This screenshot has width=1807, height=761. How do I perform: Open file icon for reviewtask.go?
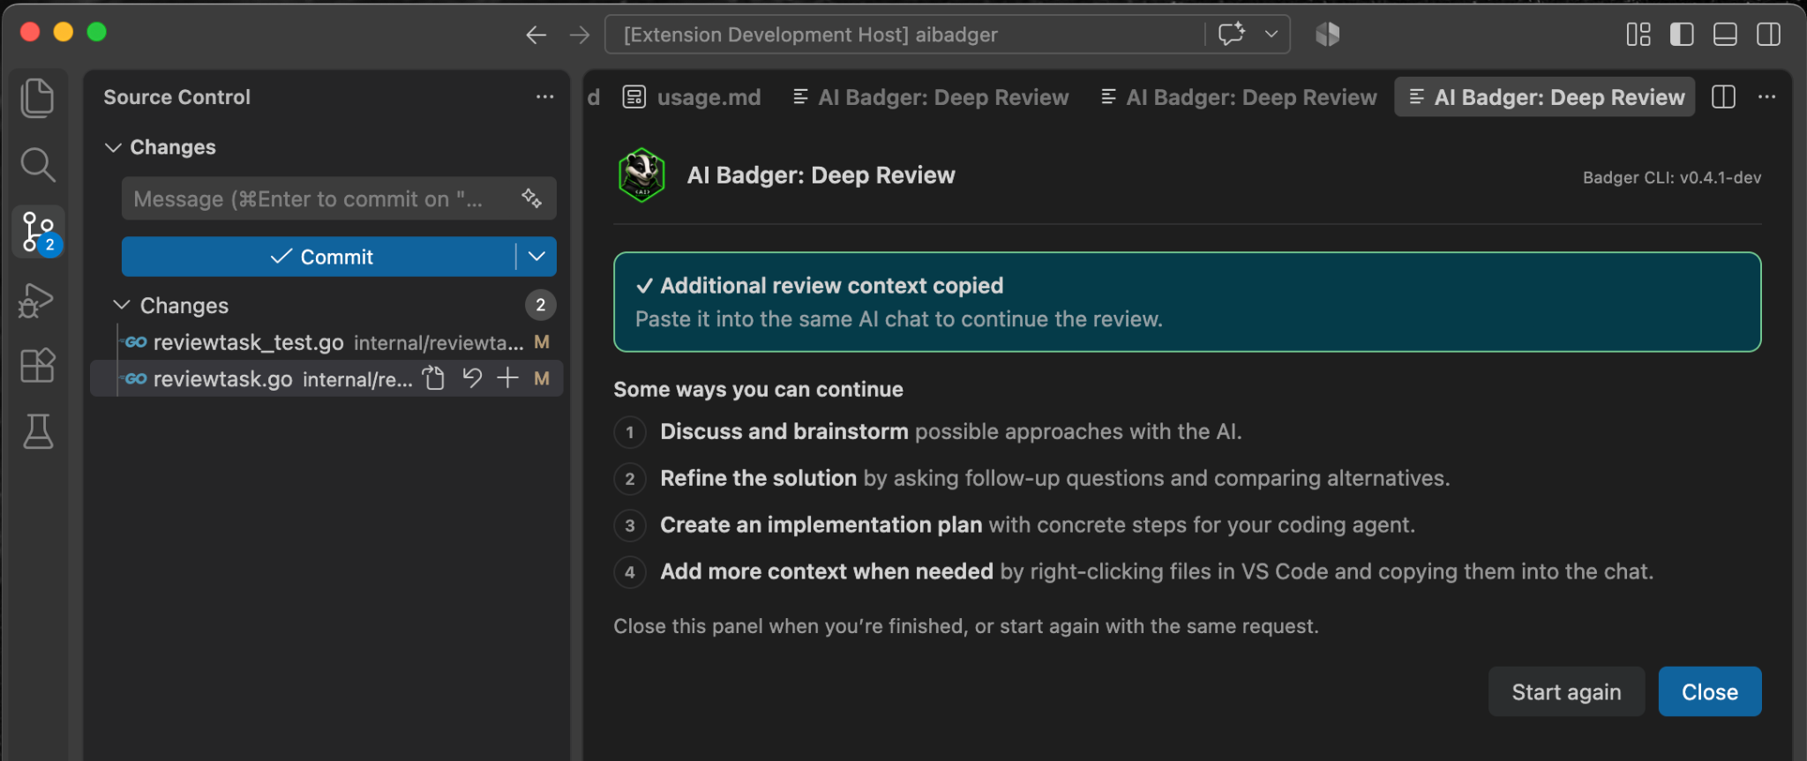click(433, 378)
